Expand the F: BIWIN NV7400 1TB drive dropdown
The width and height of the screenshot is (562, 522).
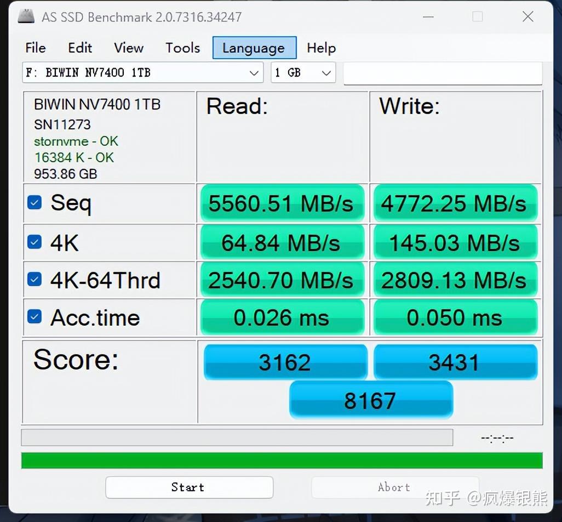(x=142, y=72)
